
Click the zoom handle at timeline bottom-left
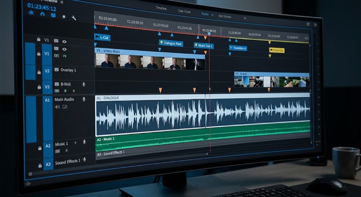coord(30,174)
